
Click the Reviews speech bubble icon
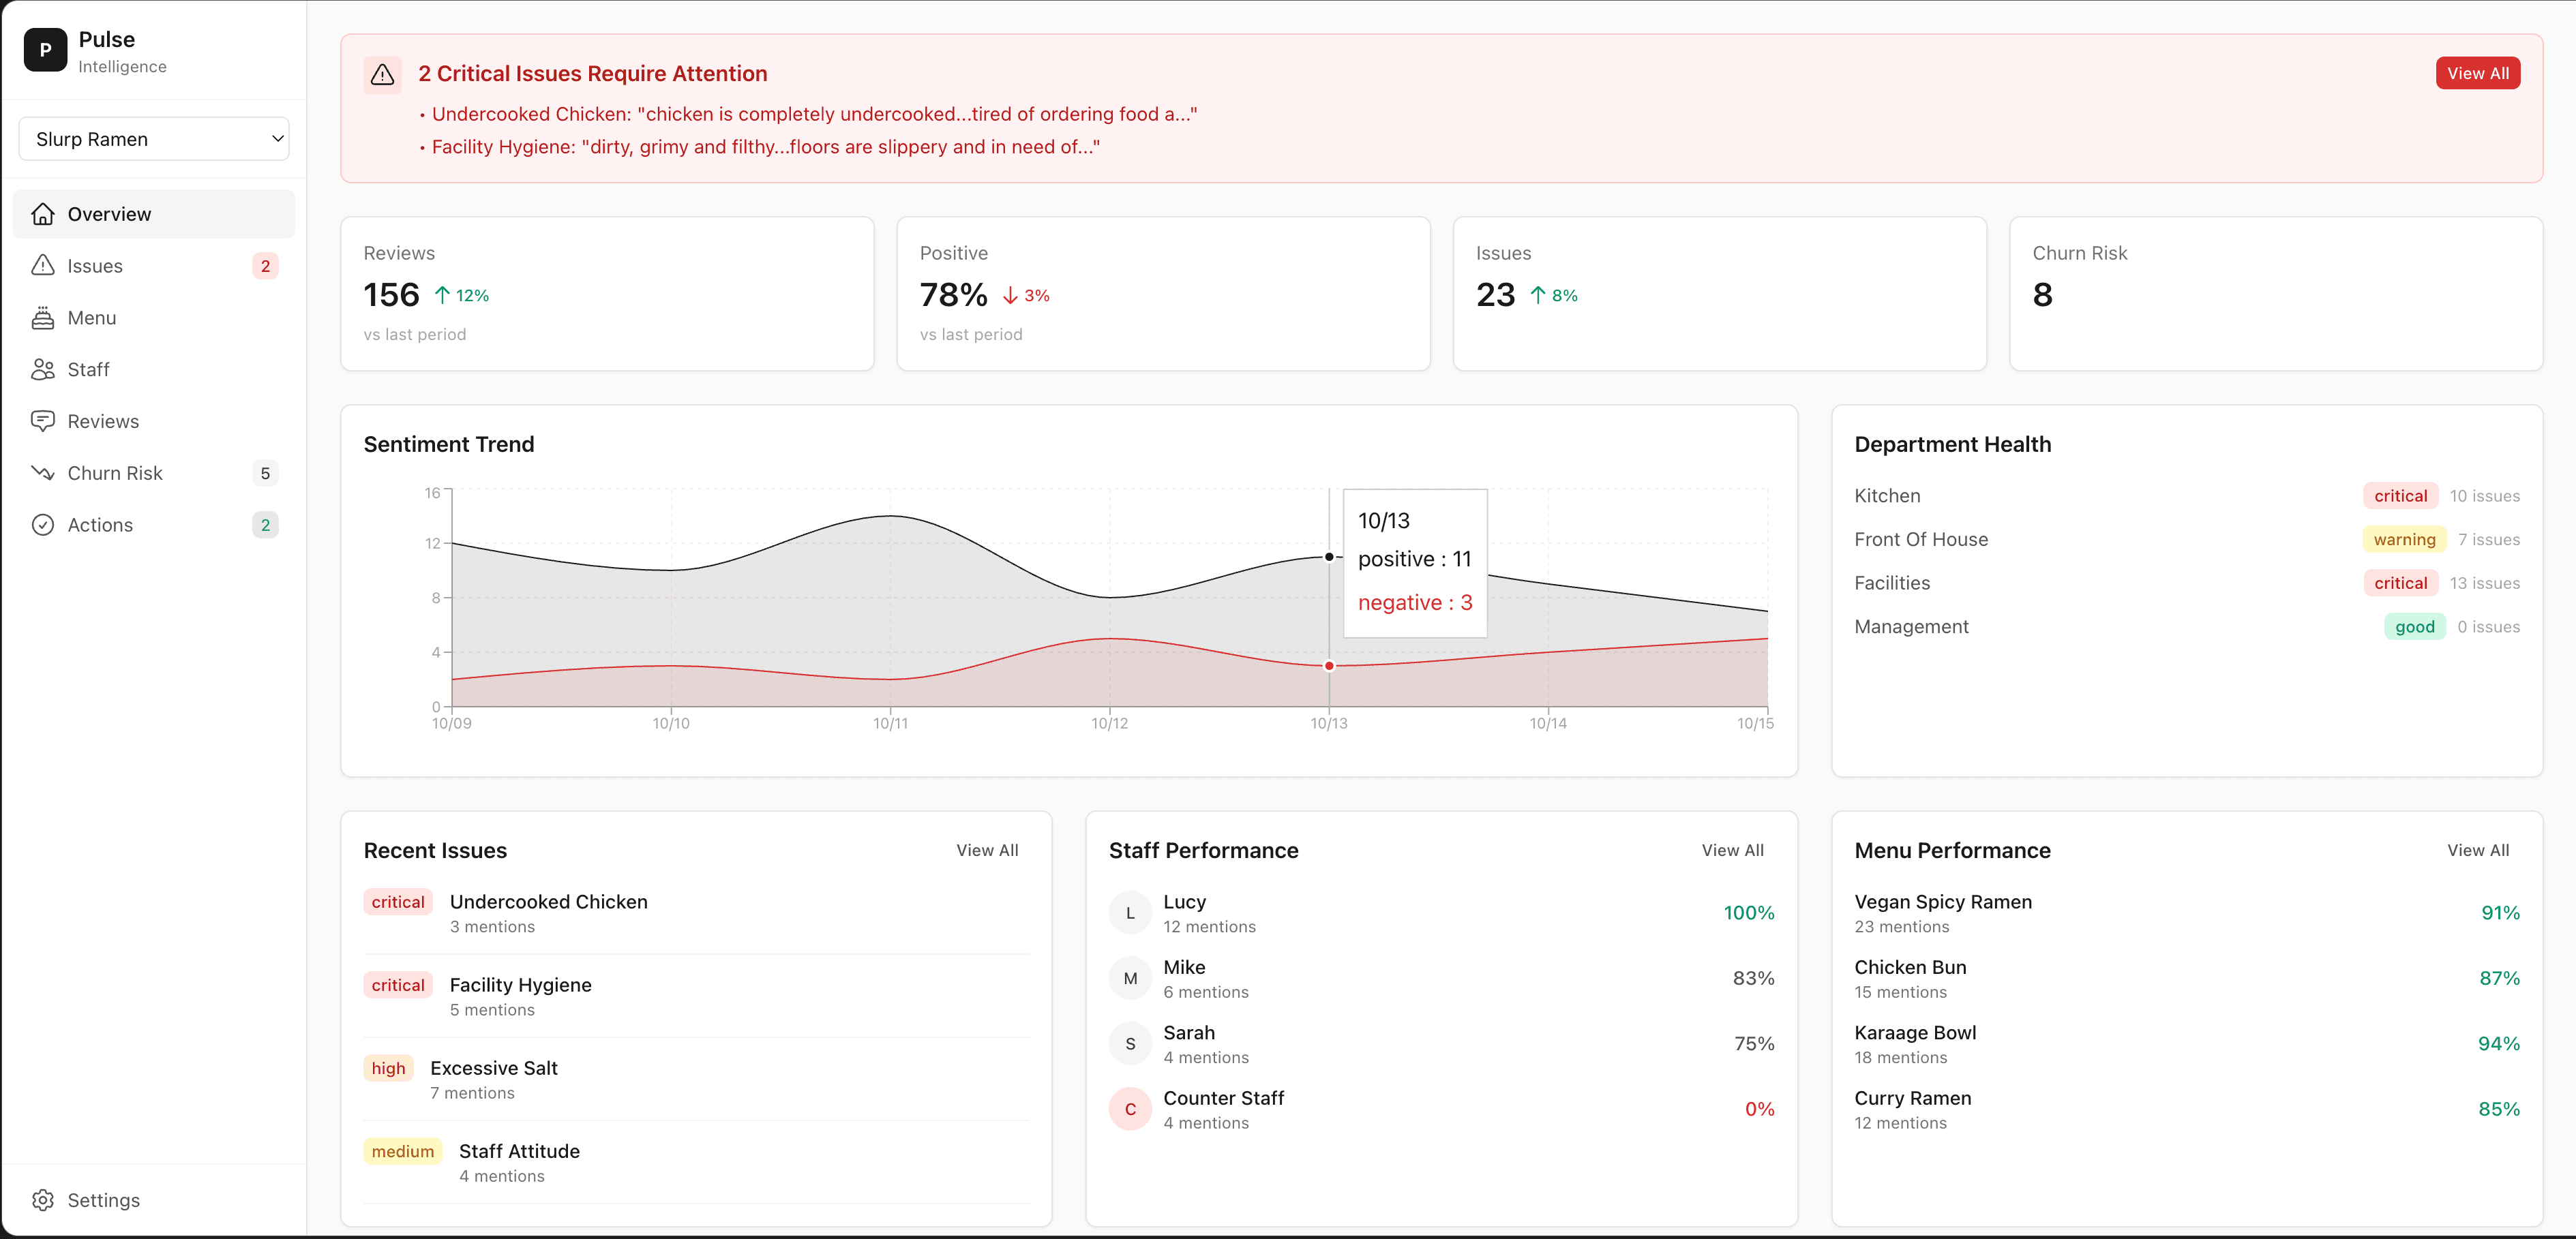(43, 420)
